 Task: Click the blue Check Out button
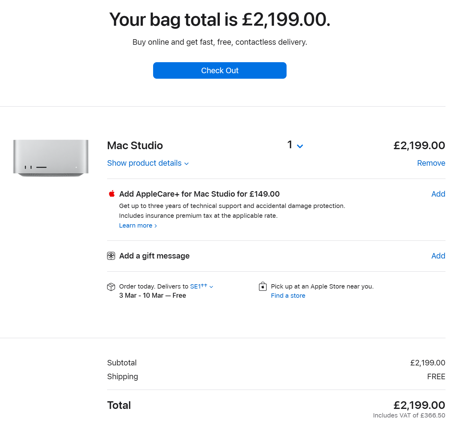[220, 70]
